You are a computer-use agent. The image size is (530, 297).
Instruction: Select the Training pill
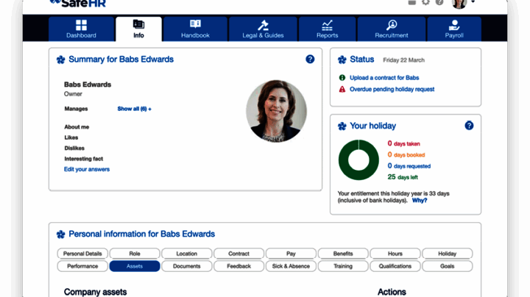(343, 266)
